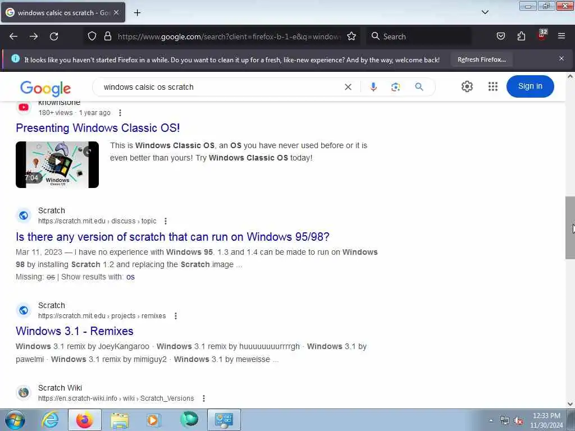Image resolution: width=575 pixels, height=431 pixels.
Task: Open a new tab with the plus button
Action: click(137, 13)
